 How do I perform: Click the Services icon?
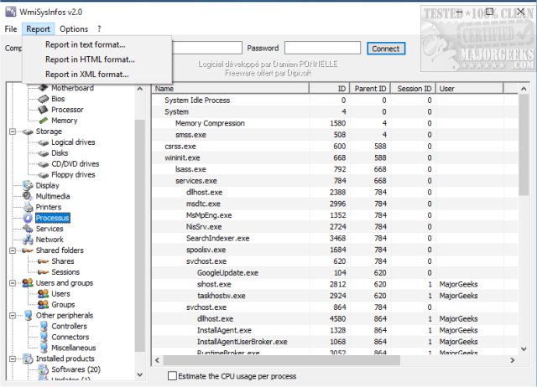(28, 229)
